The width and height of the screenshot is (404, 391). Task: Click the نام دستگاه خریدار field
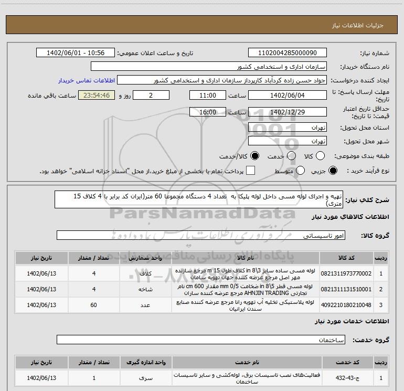[208, 67]
